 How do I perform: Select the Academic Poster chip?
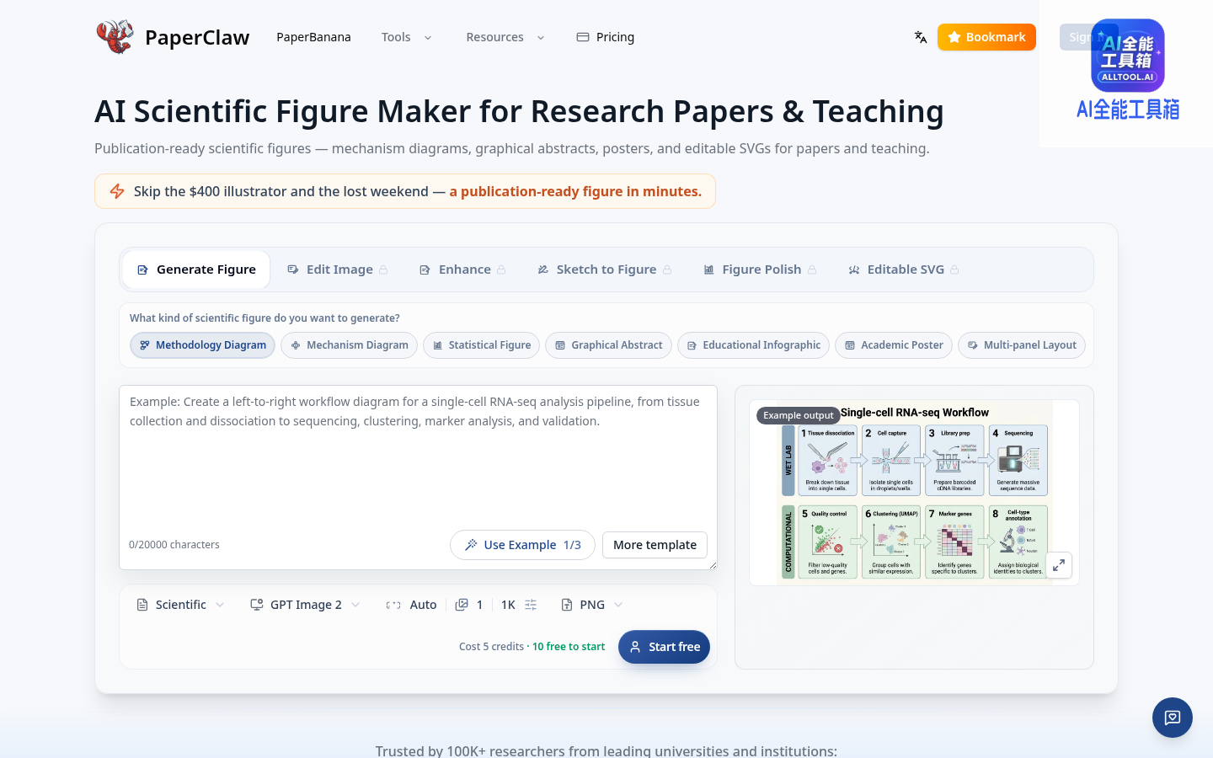click(894, 345)
